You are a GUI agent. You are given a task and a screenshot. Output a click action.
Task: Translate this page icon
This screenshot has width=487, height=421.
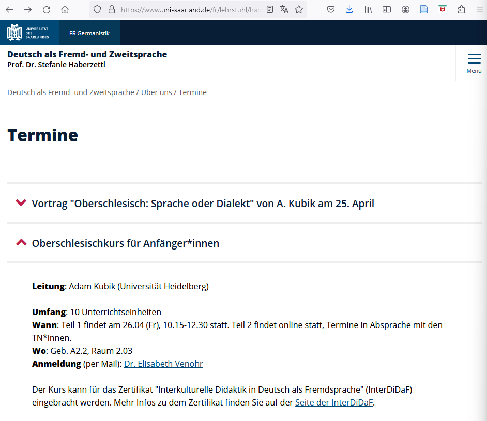coord(284,10)
